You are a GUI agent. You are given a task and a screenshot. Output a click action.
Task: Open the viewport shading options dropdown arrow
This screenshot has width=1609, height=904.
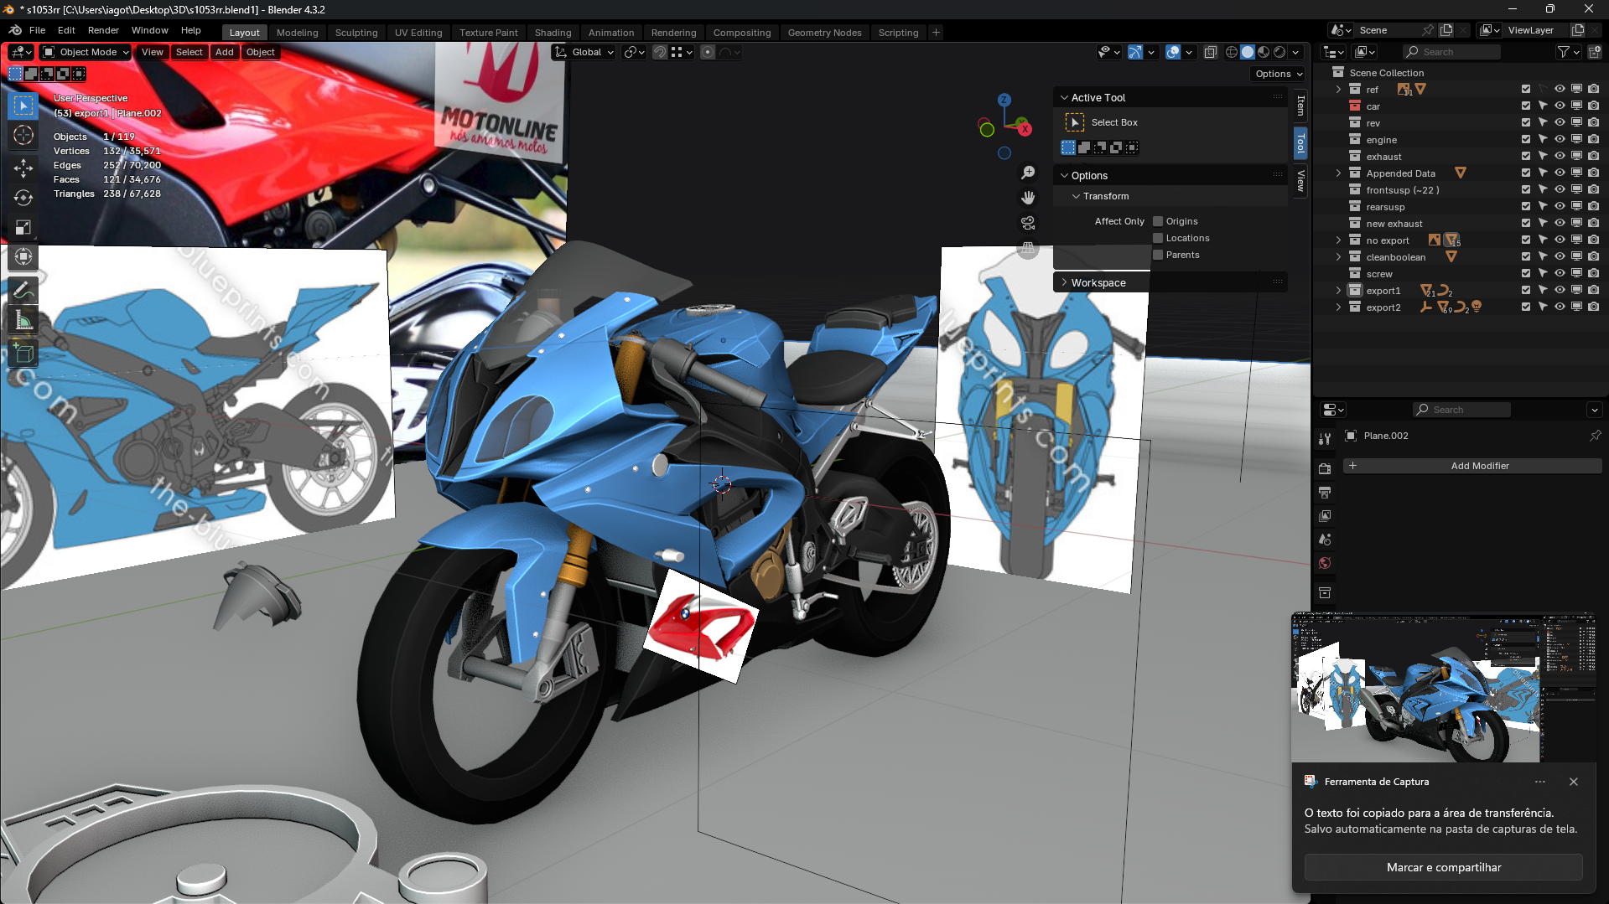pyautogui.click(x=1295, y=52)
